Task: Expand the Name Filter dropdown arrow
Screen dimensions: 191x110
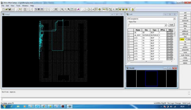Action: tap(165, 25)
